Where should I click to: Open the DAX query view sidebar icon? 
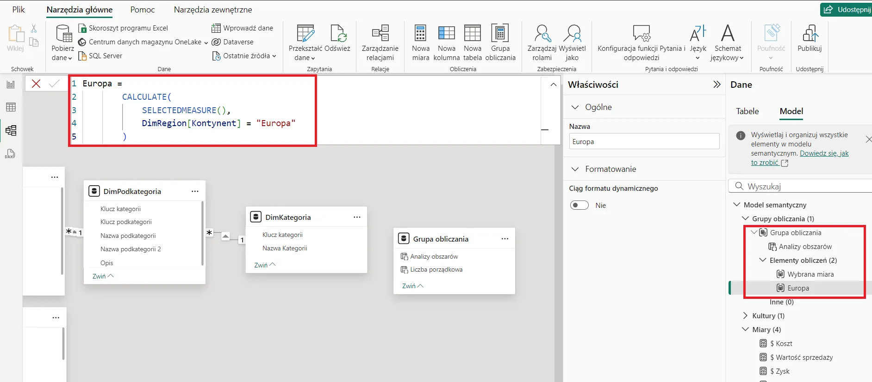pyautogui.click(x=11, y=154)
